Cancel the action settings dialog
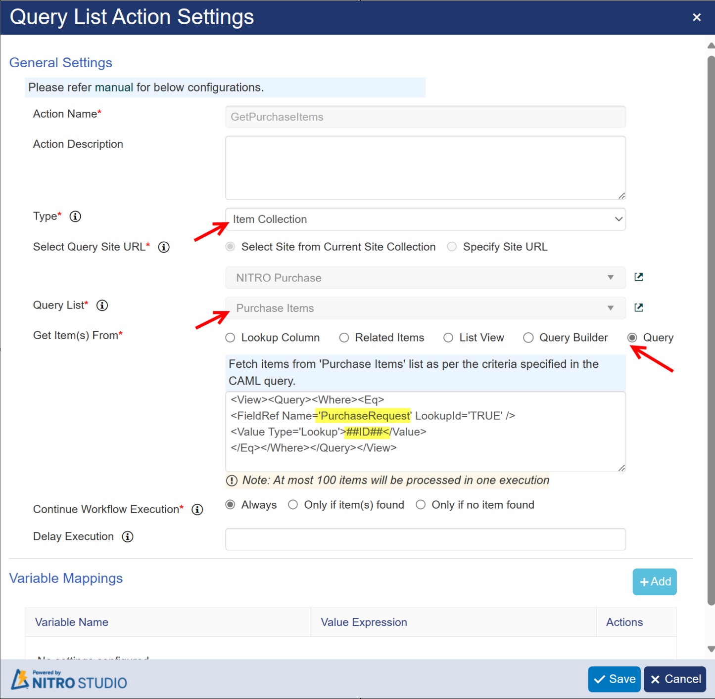 click(675, 679)
